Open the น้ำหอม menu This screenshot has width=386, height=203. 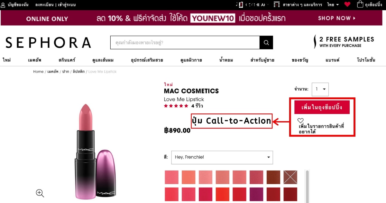(226, 60)
